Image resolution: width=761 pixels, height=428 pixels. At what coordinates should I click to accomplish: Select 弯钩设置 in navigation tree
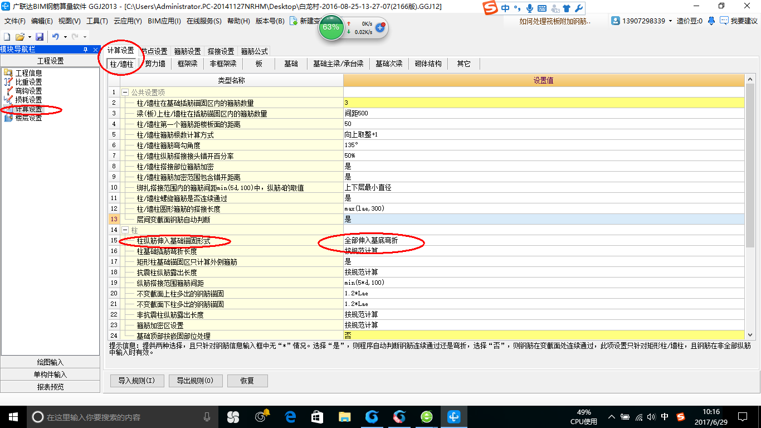28,91
